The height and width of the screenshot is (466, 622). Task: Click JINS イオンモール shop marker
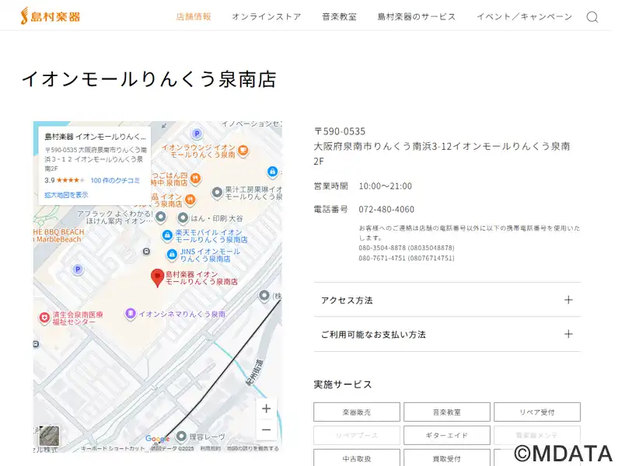172,255
